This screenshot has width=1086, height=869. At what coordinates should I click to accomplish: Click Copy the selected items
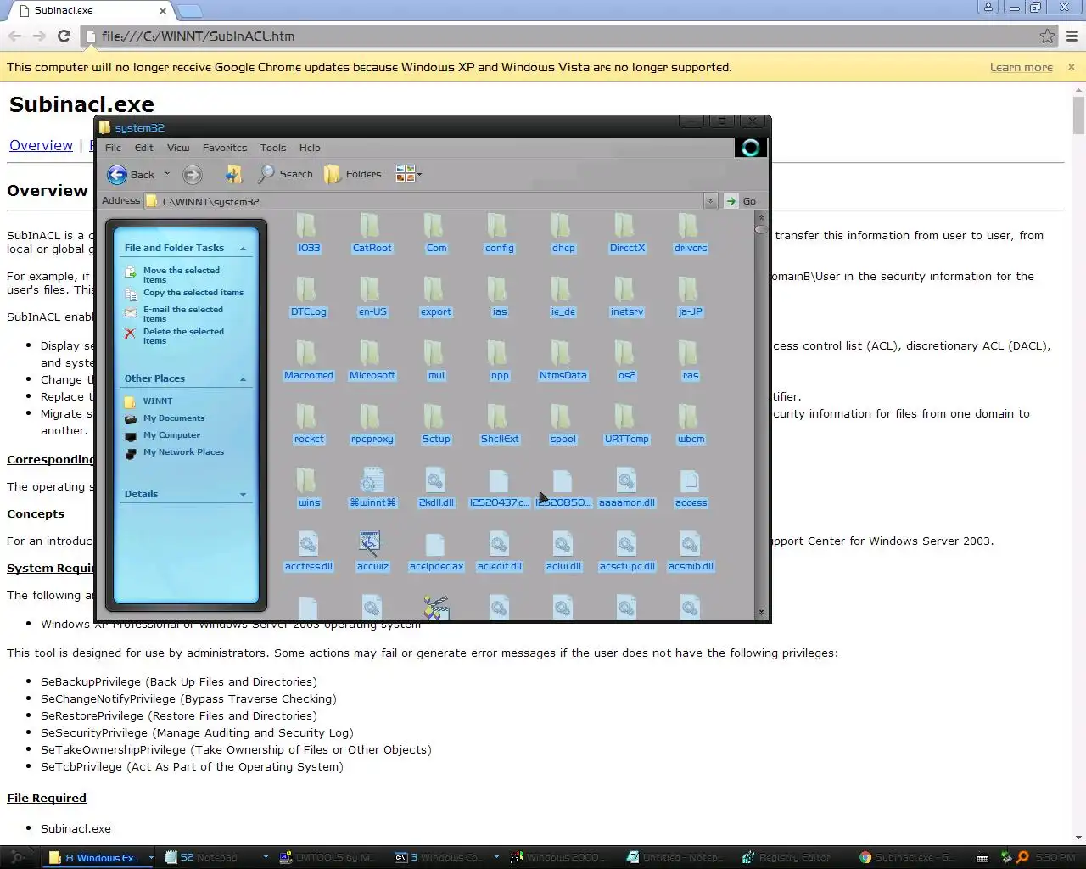coord(193,293)
